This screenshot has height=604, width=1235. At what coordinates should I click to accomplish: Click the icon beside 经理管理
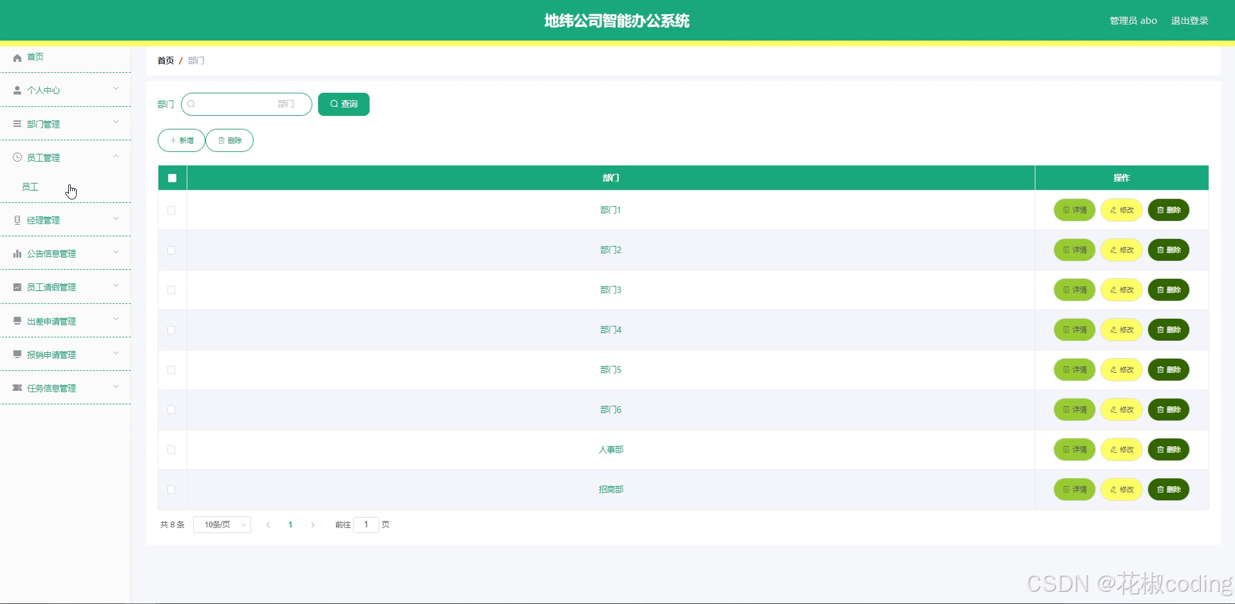coord(17,220)
